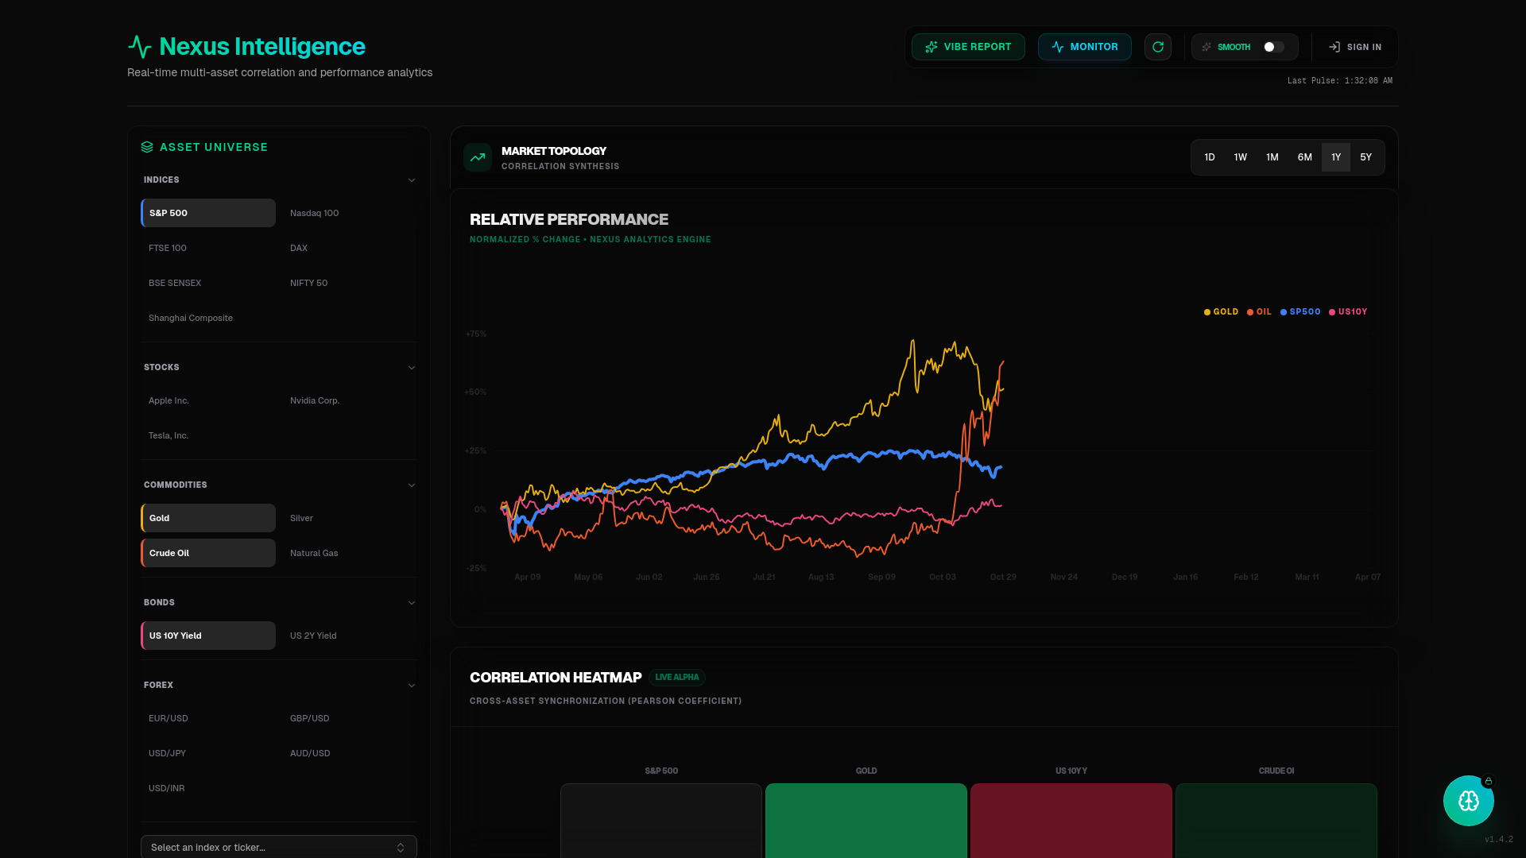
Task: Select the EUR/USD forex pair
Action: pyautogui.click(x=208, y=718)
